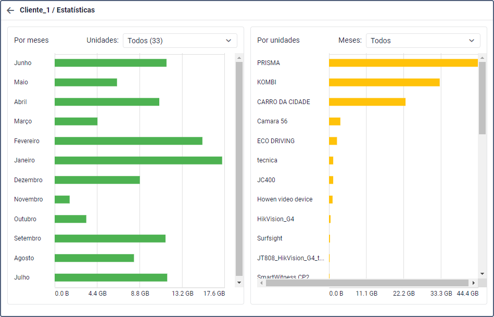Click the Novembro bar in the months chart
This screenshot has width=494, height=317.
[62, 199]
